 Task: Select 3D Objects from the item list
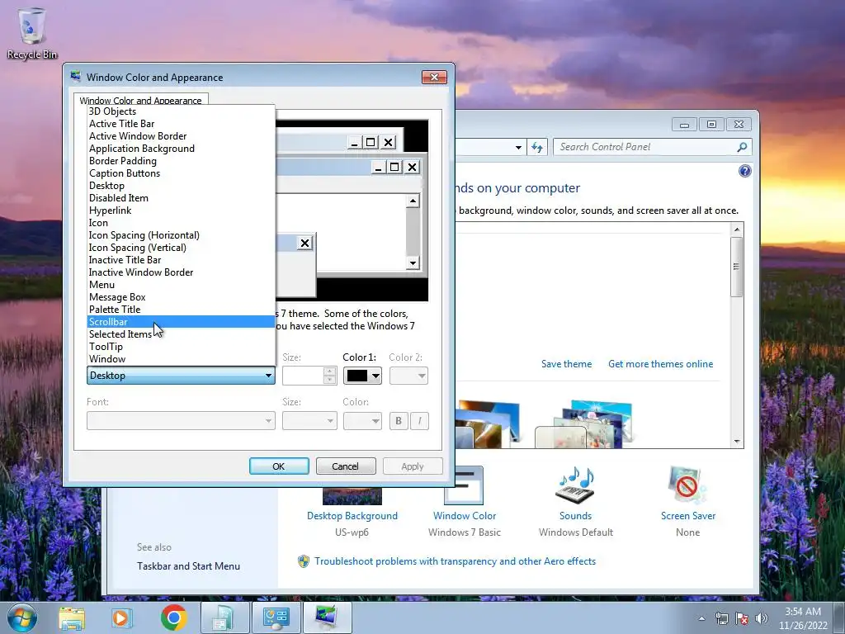[181, 111]
